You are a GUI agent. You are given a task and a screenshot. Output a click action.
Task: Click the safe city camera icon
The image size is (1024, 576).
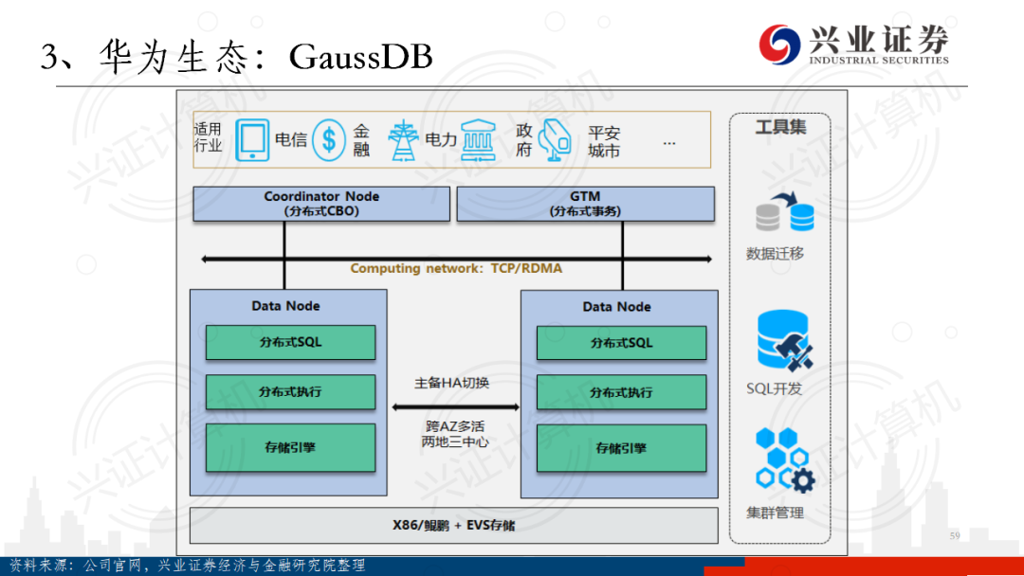[556, 141]
